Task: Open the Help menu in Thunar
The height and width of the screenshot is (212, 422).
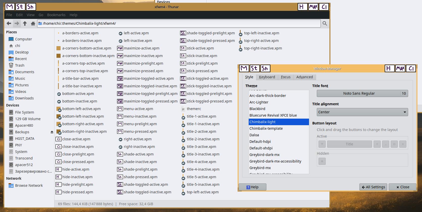Action: (x=73, y=15)
